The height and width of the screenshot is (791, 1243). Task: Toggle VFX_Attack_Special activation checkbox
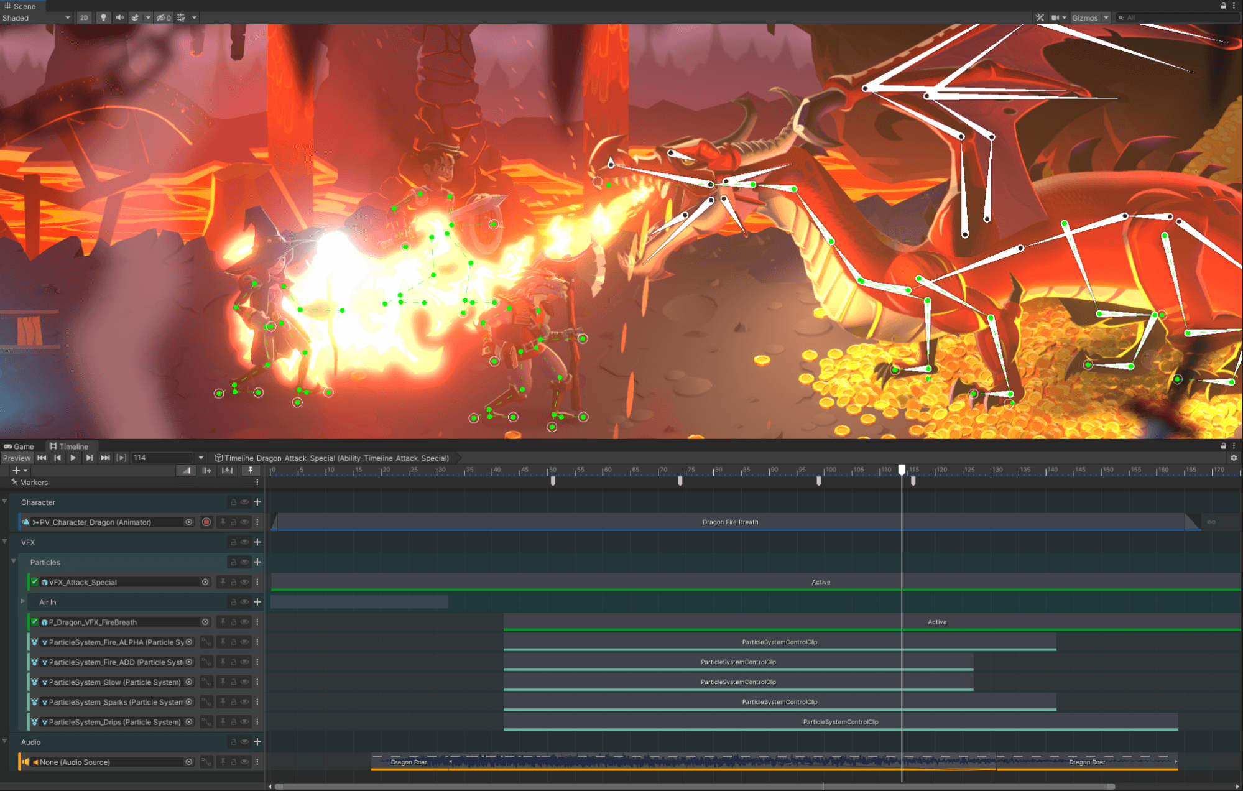(x=35, y=581)
